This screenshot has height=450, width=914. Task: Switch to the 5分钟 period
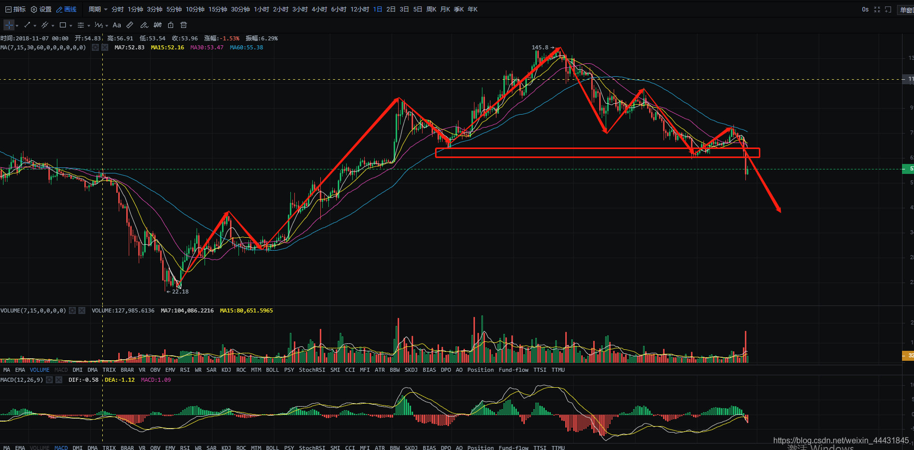[x=174, y=9]
